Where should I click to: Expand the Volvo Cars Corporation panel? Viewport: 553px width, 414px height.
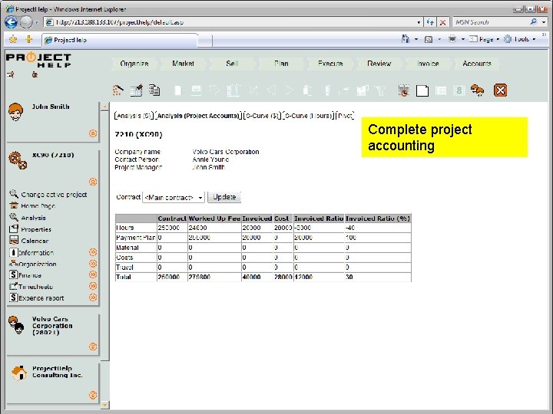coord(93,347)
